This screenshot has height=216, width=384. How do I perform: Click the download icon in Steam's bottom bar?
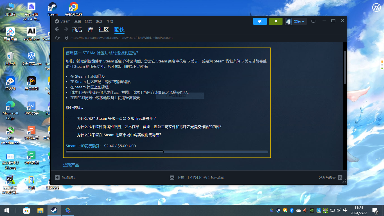pos(172,177)
